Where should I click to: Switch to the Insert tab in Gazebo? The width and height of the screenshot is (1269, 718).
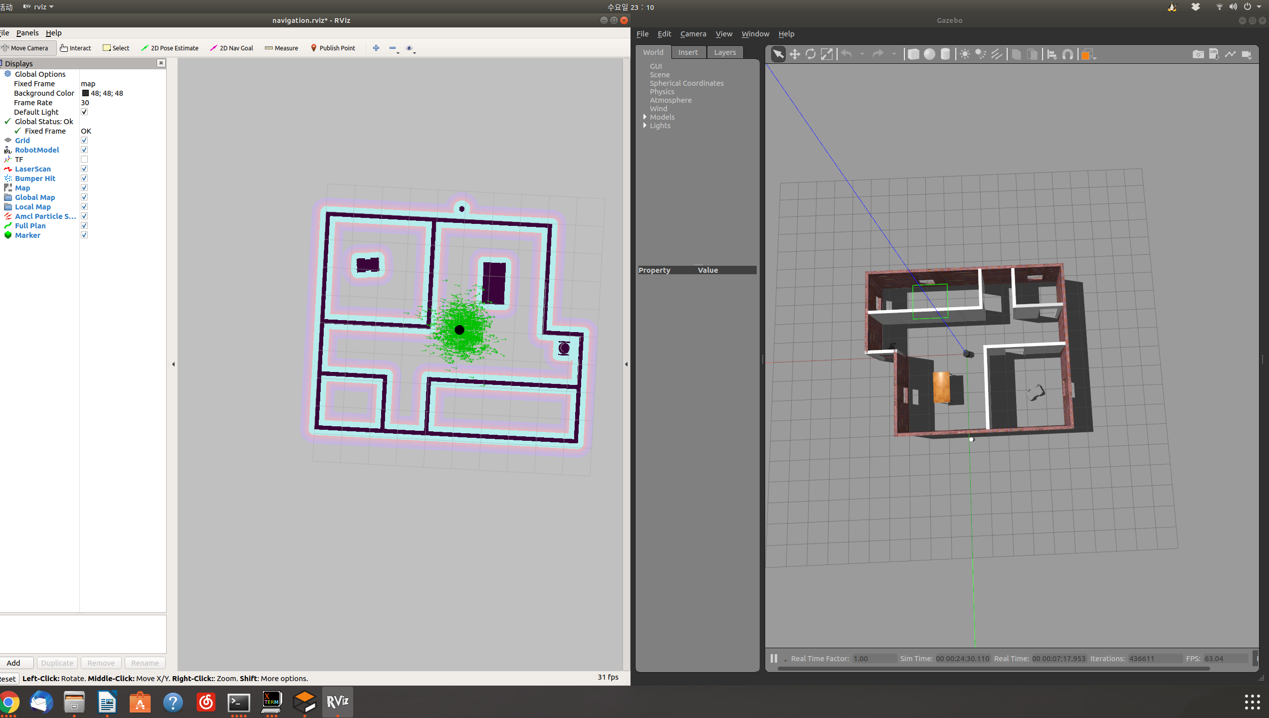click(x=688, y=52)
